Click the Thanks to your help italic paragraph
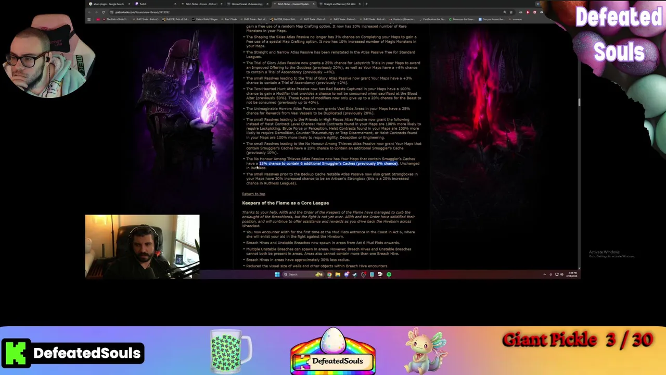 [x=328, y=219]
